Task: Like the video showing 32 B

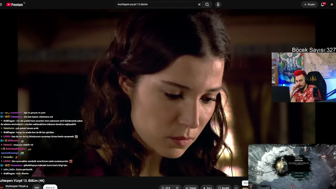Action: tap(166, 188)
